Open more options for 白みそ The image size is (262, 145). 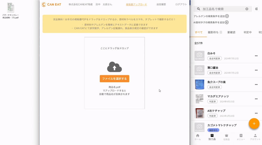tap(256, 56)
